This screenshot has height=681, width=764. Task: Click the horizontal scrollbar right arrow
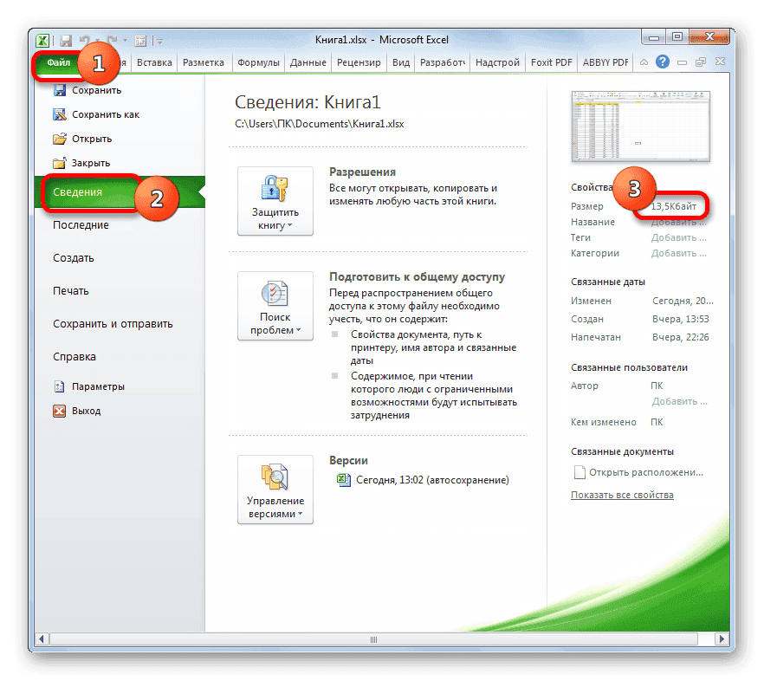(722, 638)
